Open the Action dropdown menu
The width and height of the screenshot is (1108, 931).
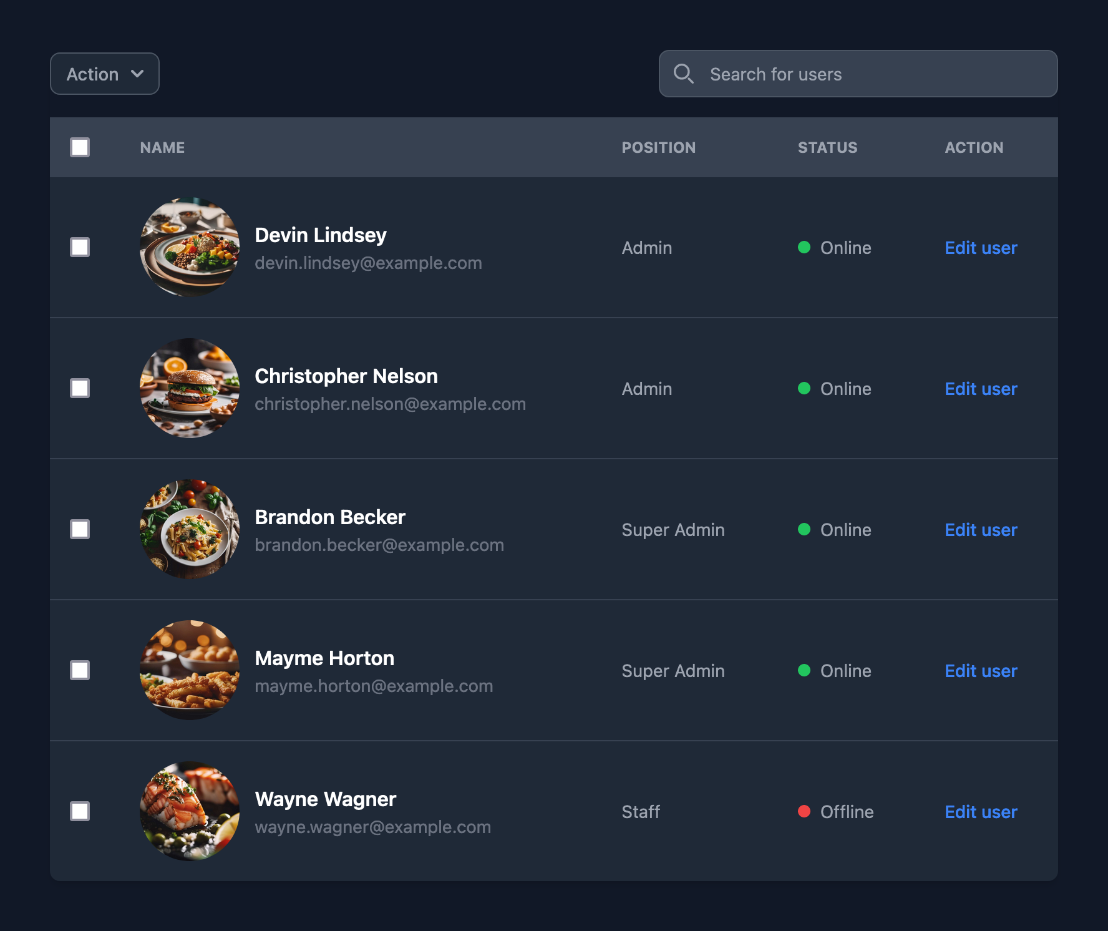pos(105,74)
